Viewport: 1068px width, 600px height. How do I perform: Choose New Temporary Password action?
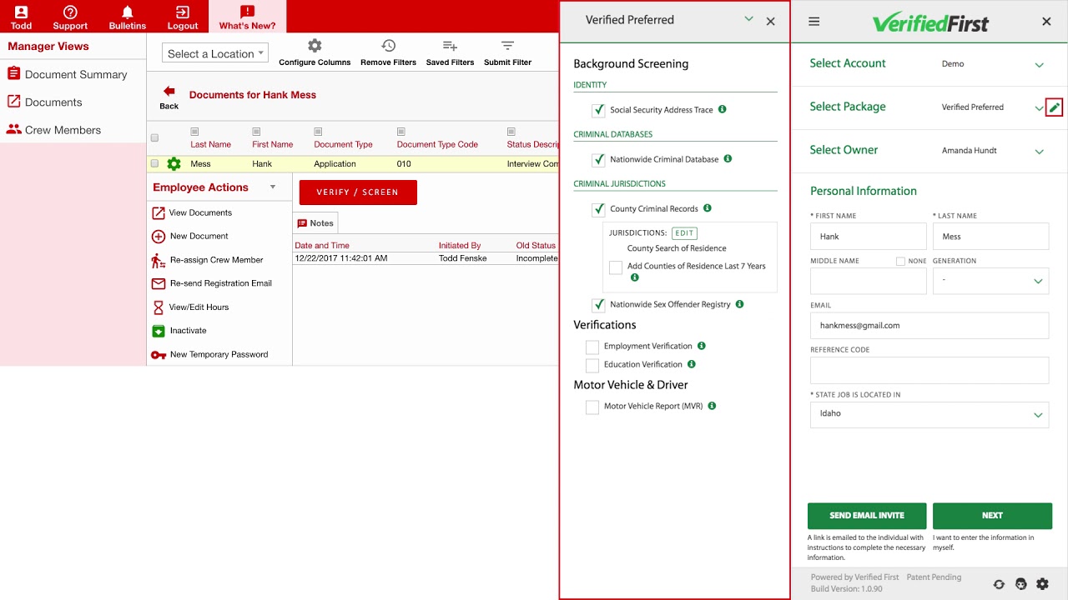pyautogui.click(x=209, y=355)
